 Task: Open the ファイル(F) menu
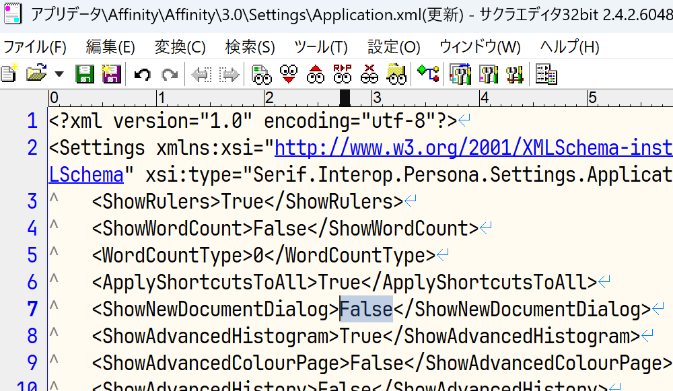pos(35,46)
